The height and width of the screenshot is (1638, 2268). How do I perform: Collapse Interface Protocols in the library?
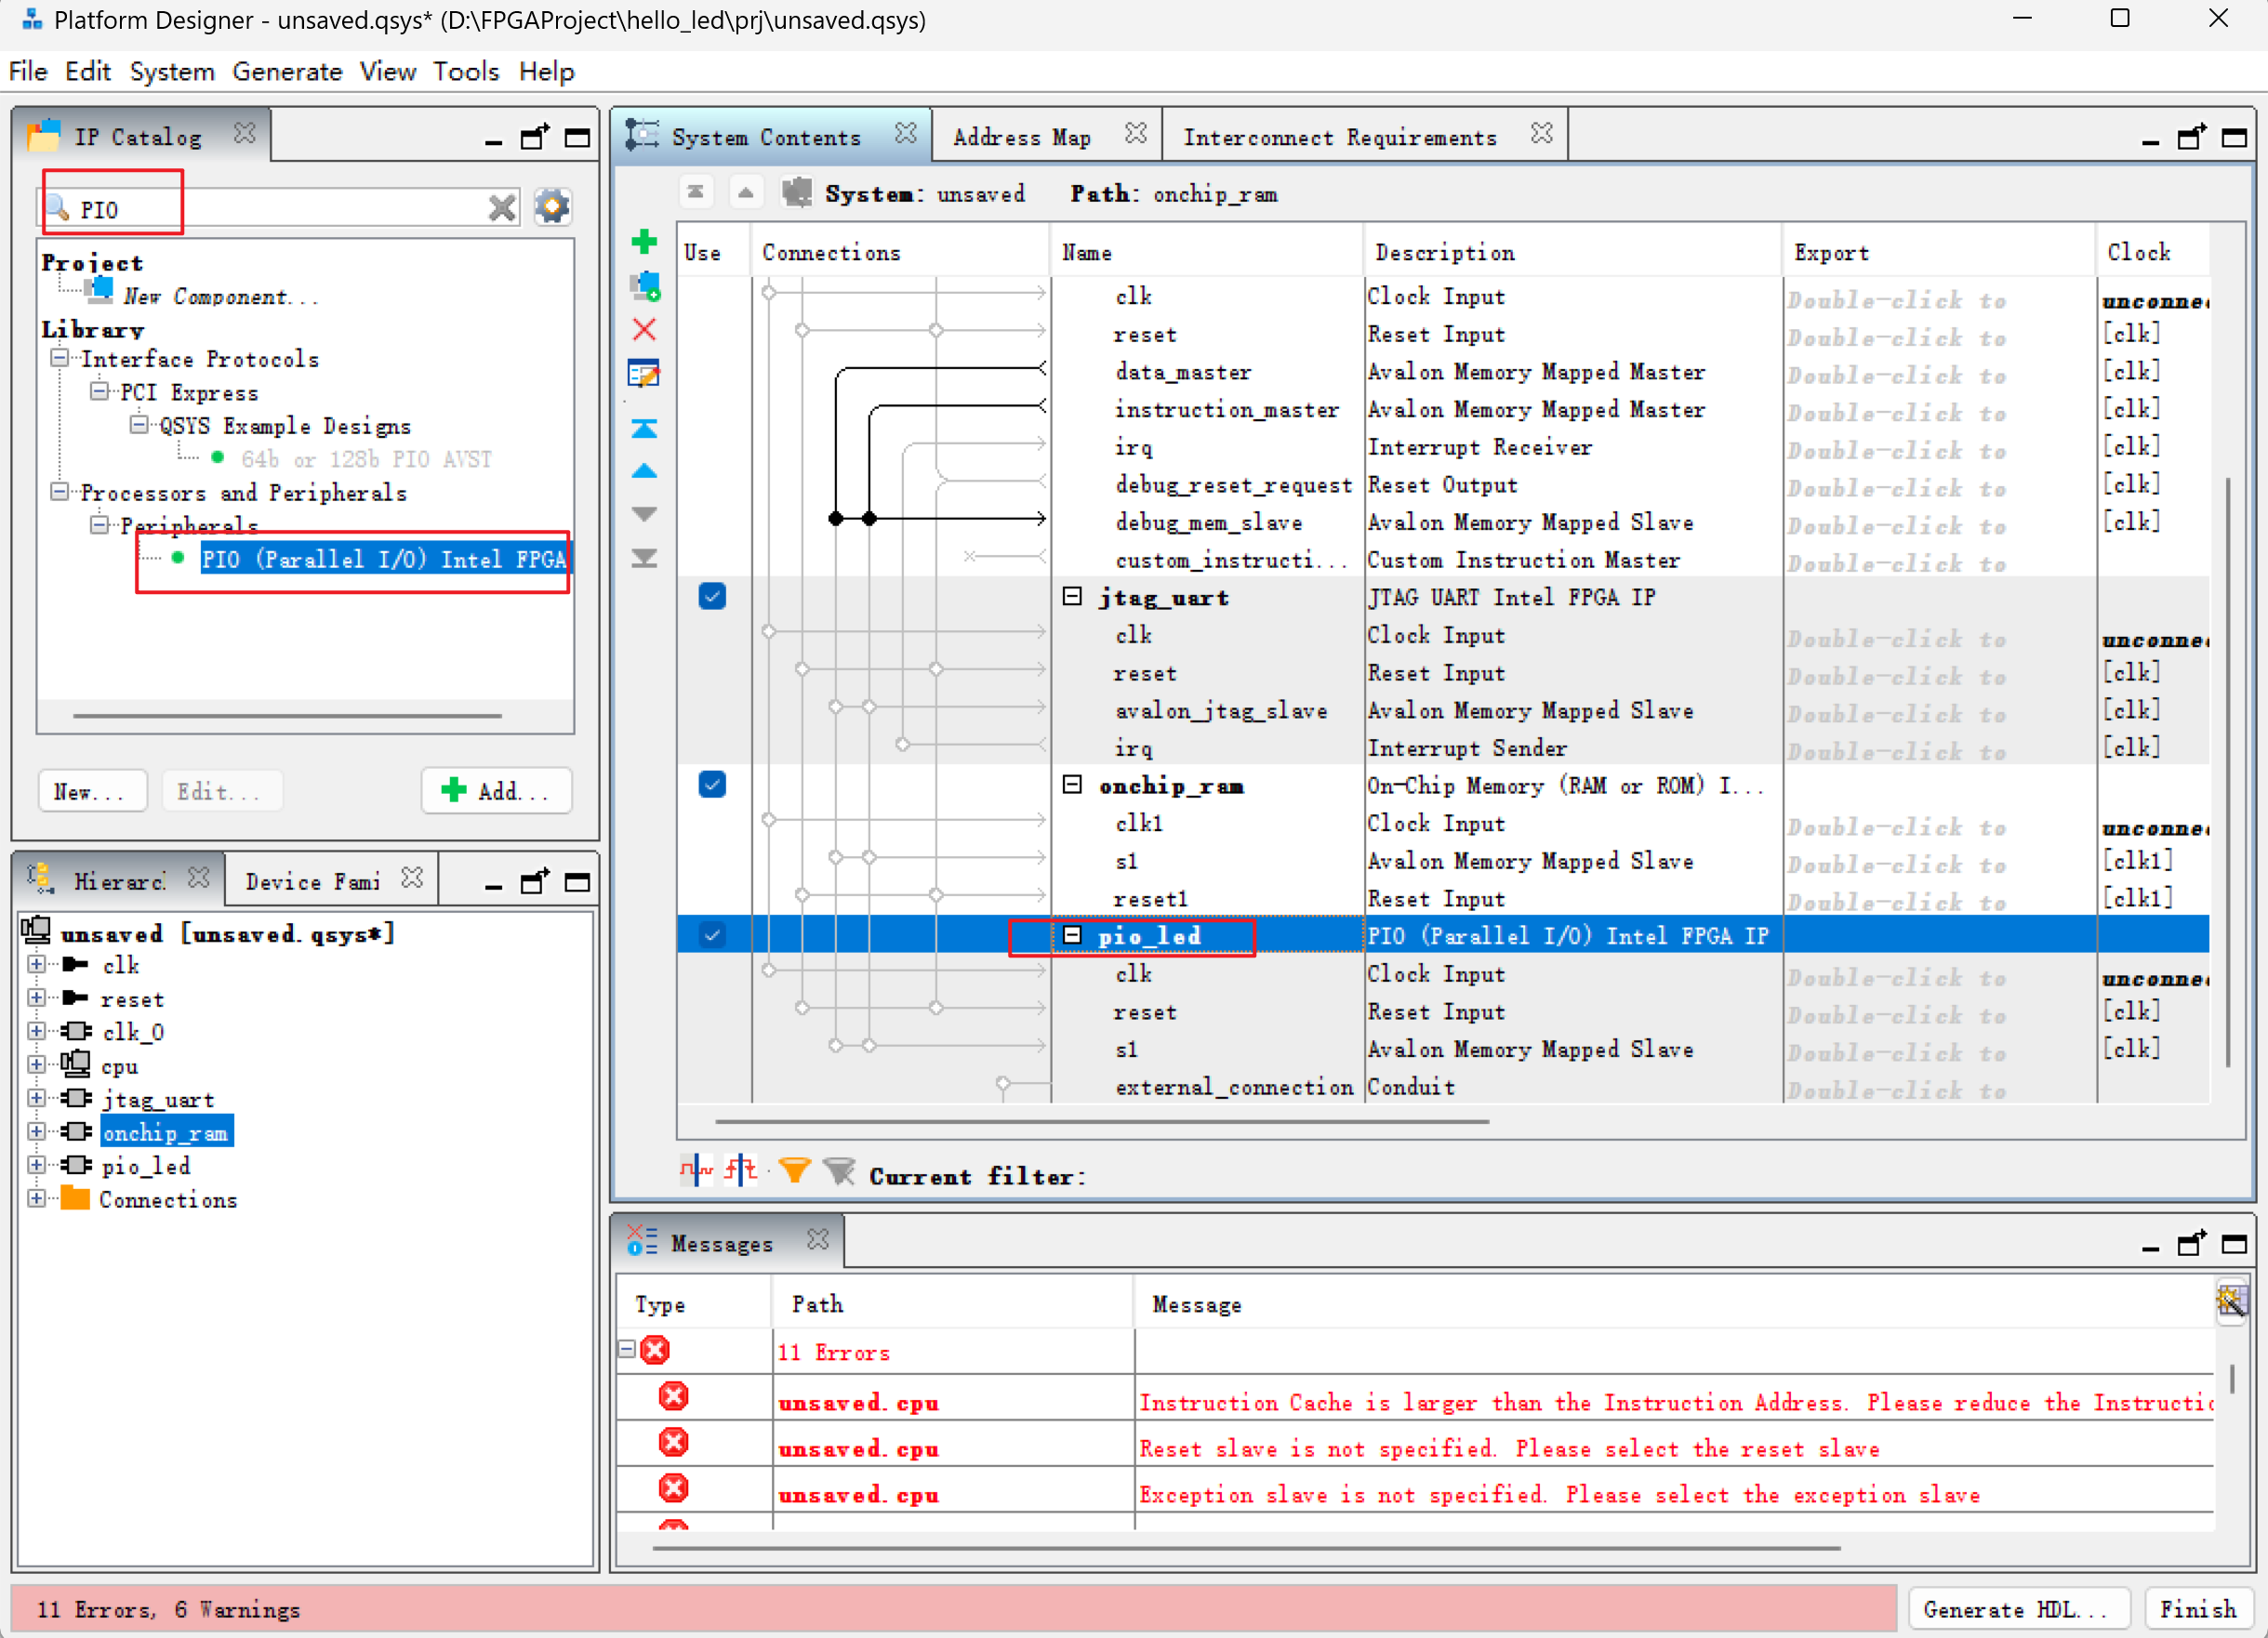coord(60,358)
